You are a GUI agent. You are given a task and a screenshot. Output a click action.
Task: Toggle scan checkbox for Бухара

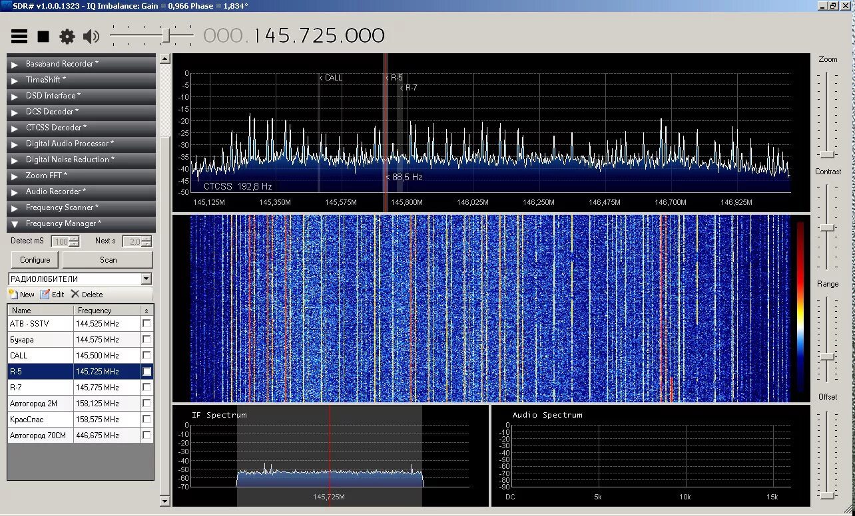146,339
